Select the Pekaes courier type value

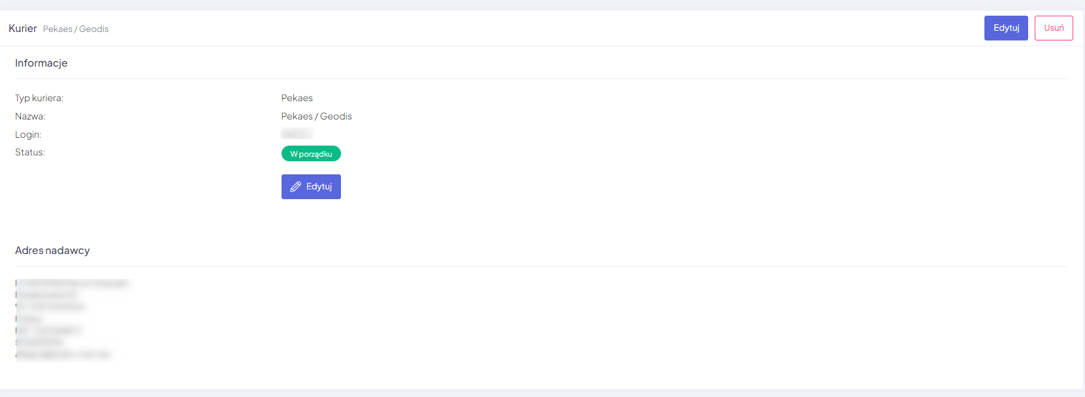tap(297, 98)
